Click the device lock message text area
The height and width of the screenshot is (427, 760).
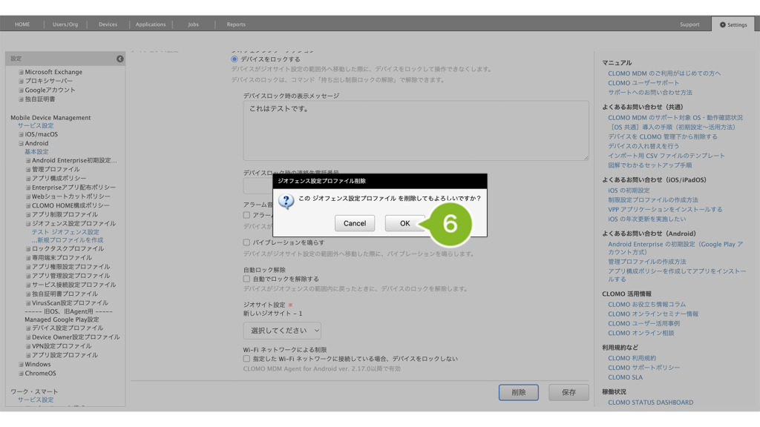coord(416,130)
